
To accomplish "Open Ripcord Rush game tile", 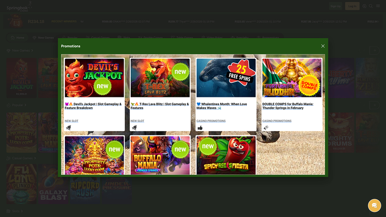I will (x=85, y=190).
